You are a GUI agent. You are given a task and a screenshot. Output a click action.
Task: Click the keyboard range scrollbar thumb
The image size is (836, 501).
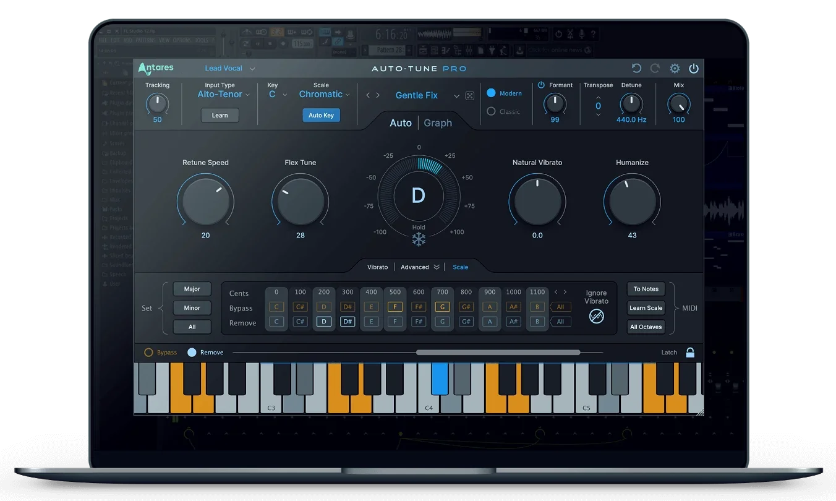click(x=498, y=353)
